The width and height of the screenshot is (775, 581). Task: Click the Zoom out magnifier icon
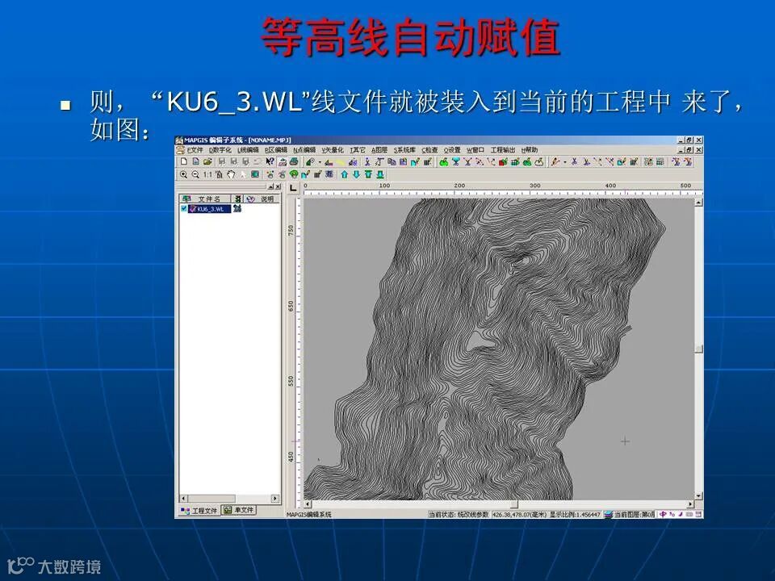(x=195, y=174)
